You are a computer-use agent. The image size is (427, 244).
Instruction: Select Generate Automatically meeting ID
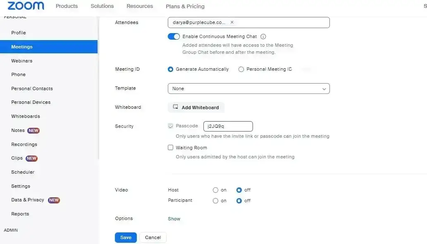170,69
